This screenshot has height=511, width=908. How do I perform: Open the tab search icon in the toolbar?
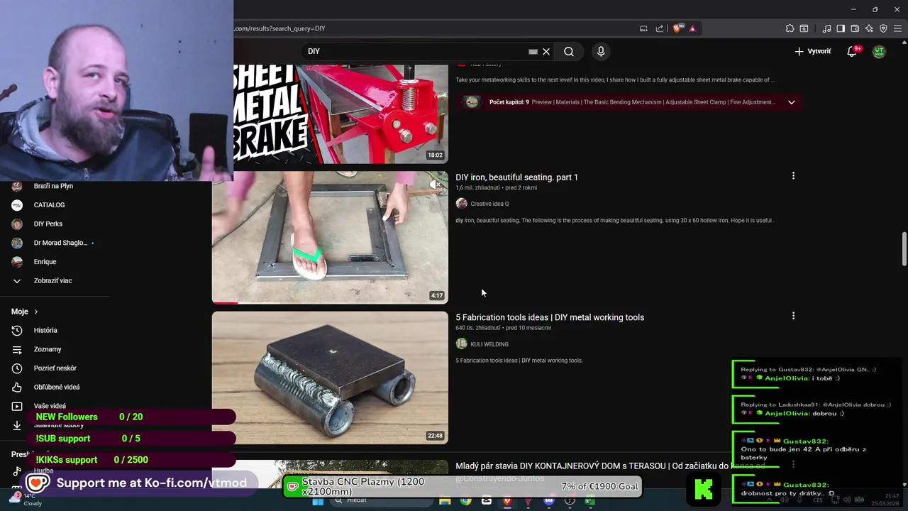coord(804,28)
